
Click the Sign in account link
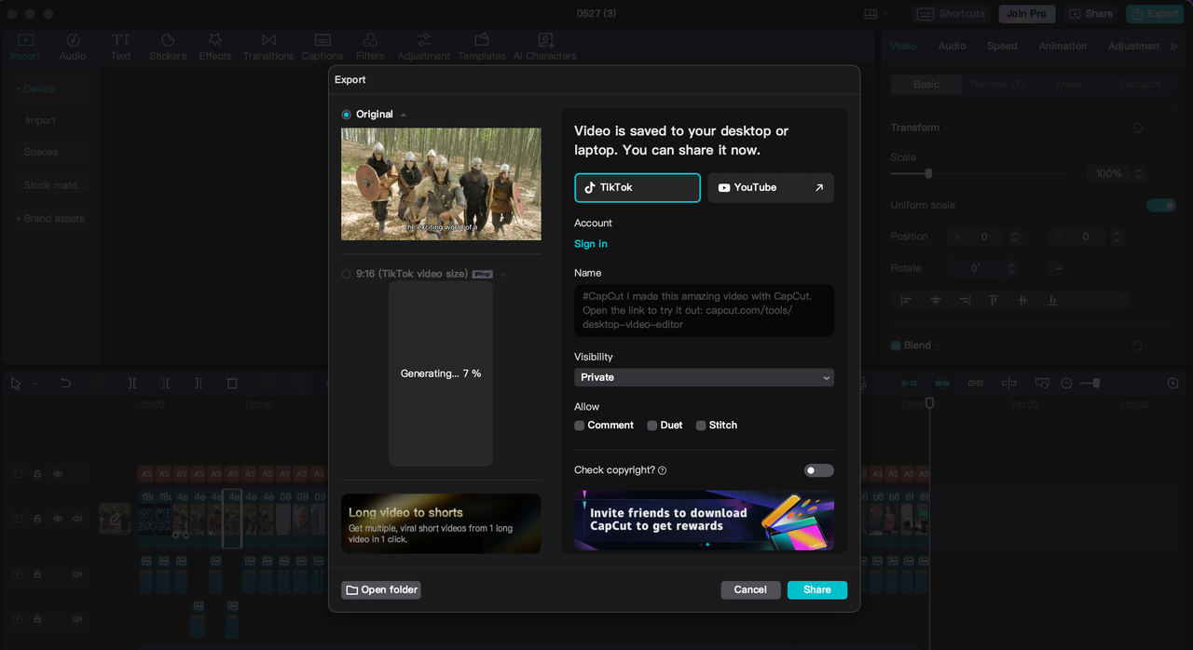[591, 244]
